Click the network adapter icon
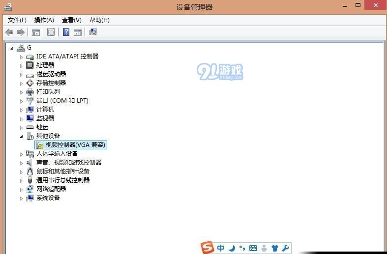The width and height of the screenshot is (387, 254). click(x=30, y=189)
